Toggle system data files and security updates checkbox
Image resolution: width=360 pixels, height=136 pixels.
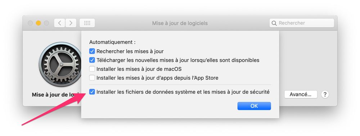[92, 92]
